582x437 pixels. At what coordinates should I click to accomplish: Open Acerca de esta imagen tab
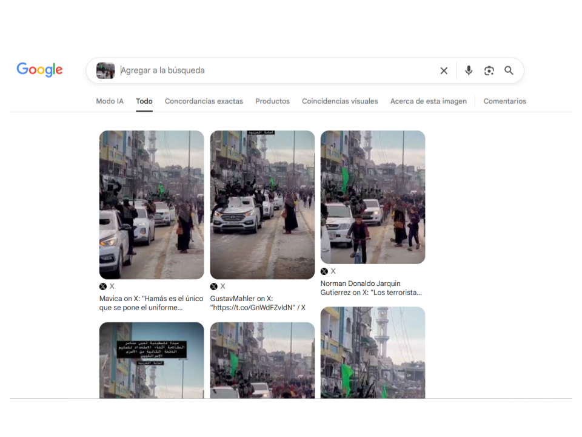[428, 101]
